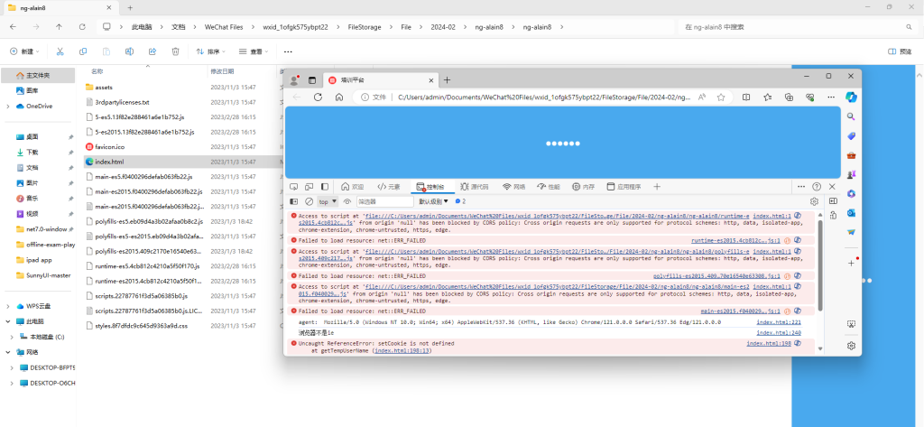This screenshot has height=427, width=924.
Task: Open Edge sidebar search
Action: tap(851, 116)
